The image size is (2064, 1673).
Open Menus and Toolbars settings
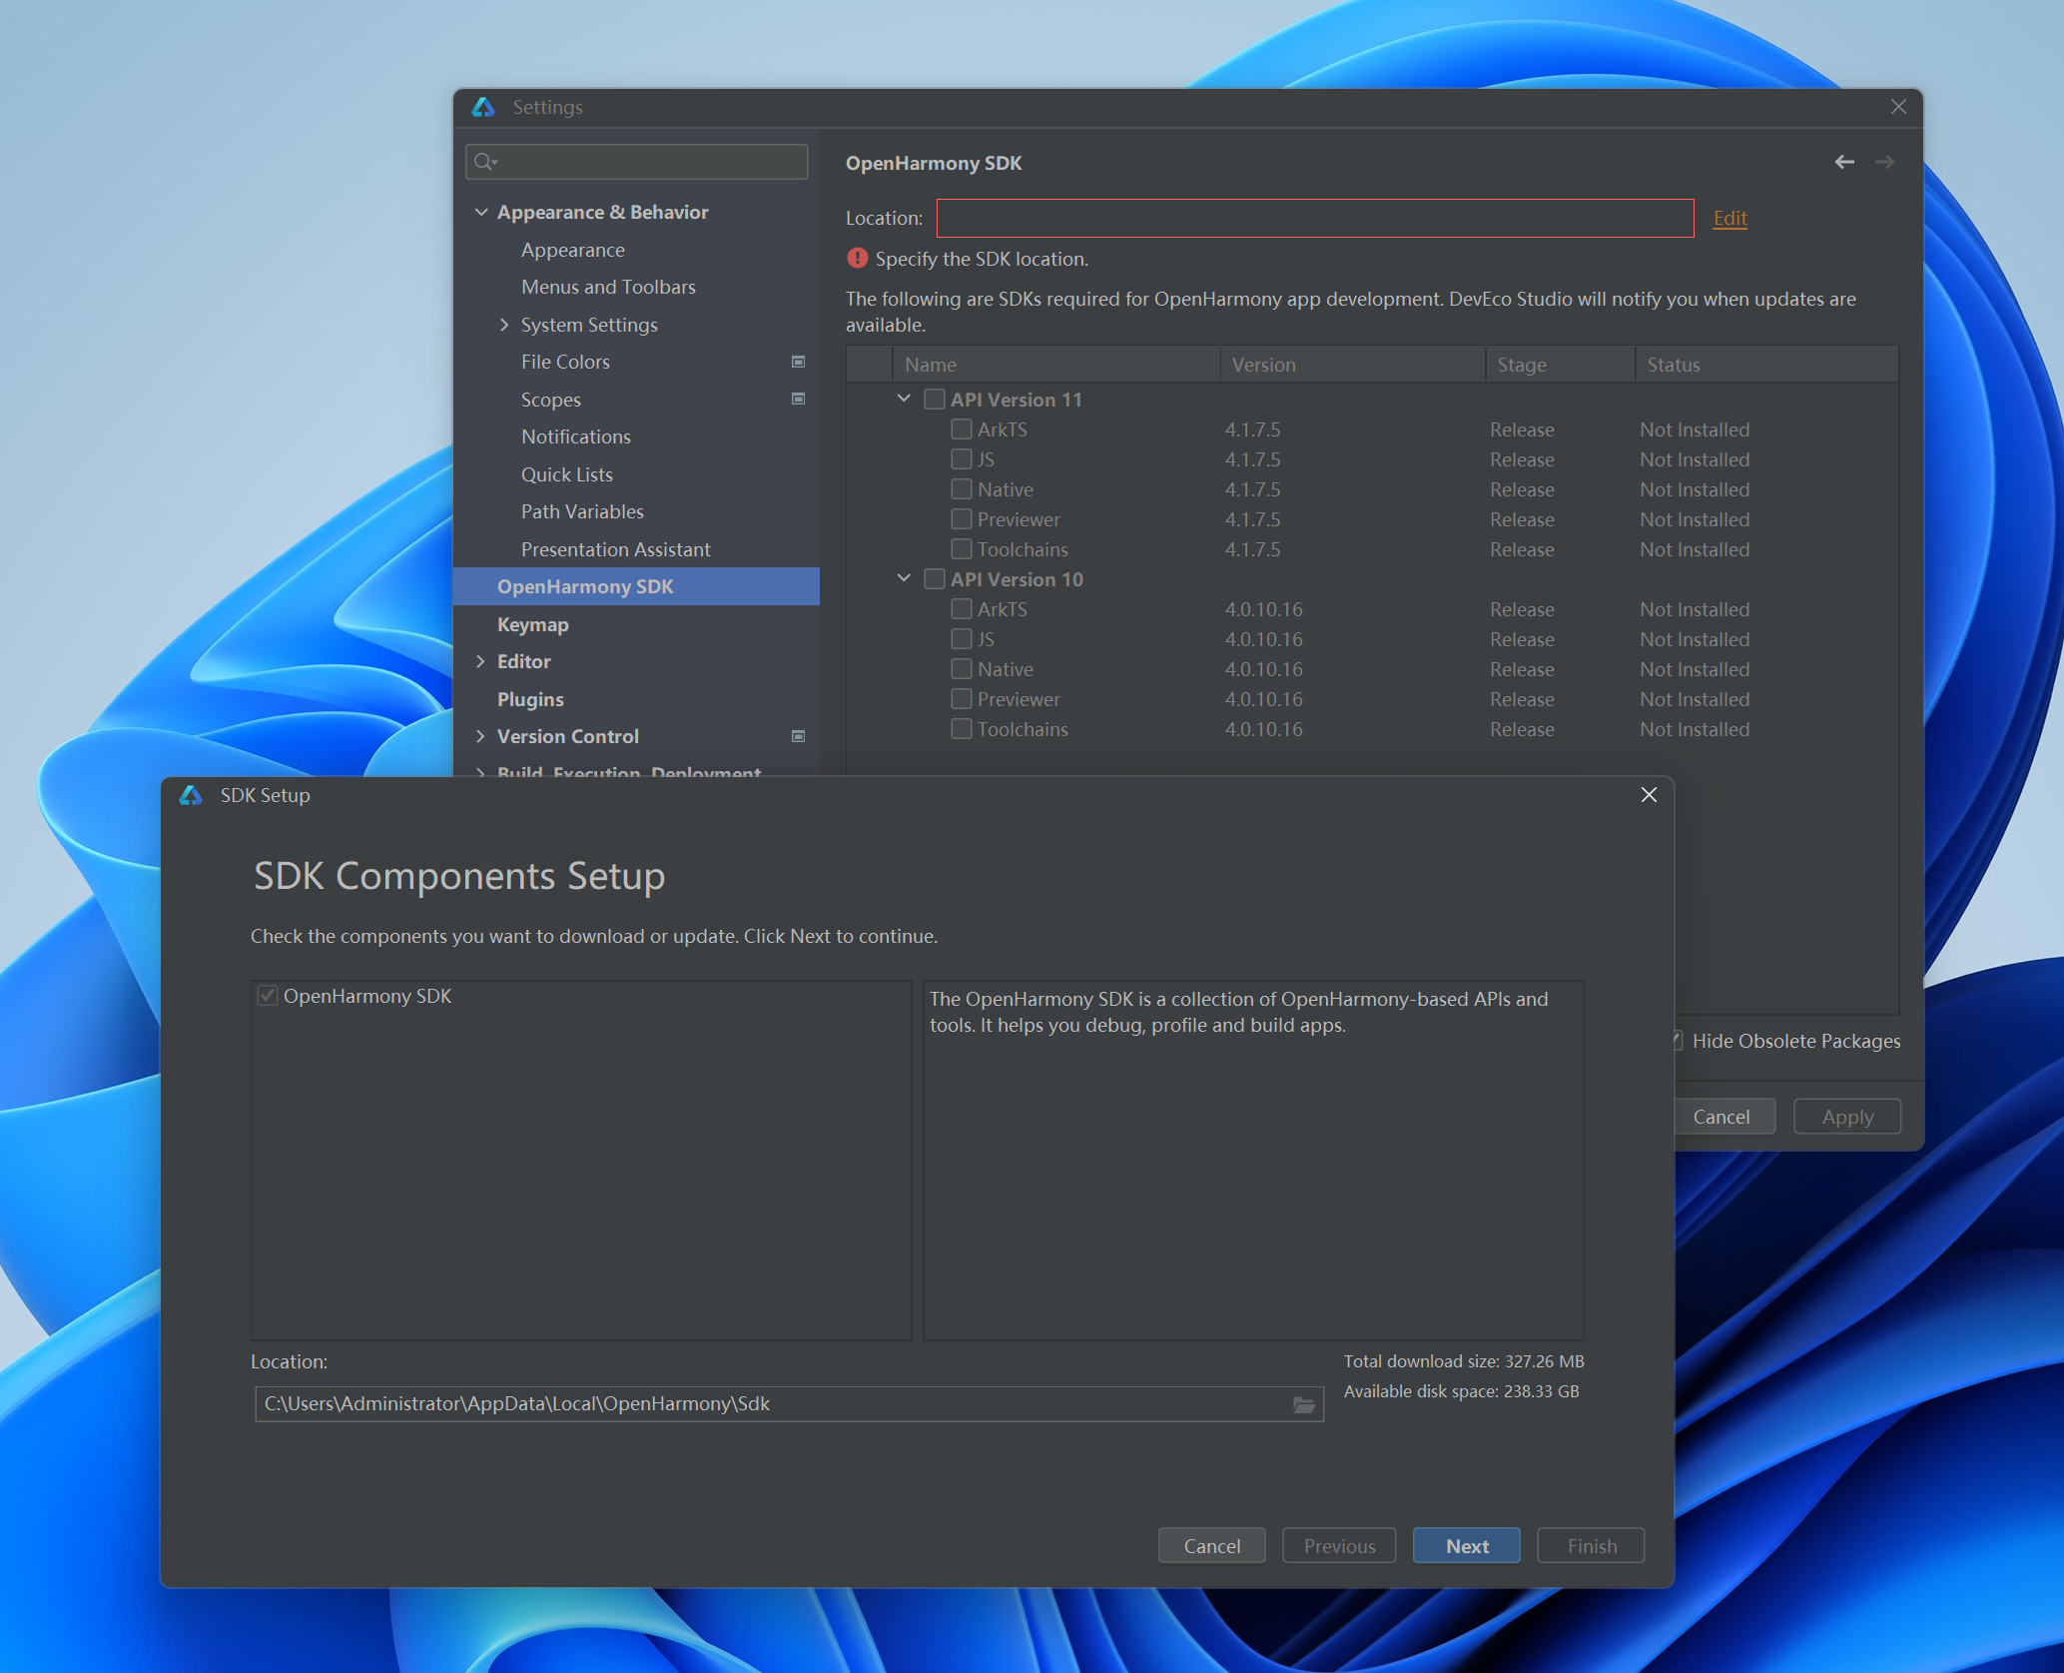pyautogui.click(x=608, y=287)
